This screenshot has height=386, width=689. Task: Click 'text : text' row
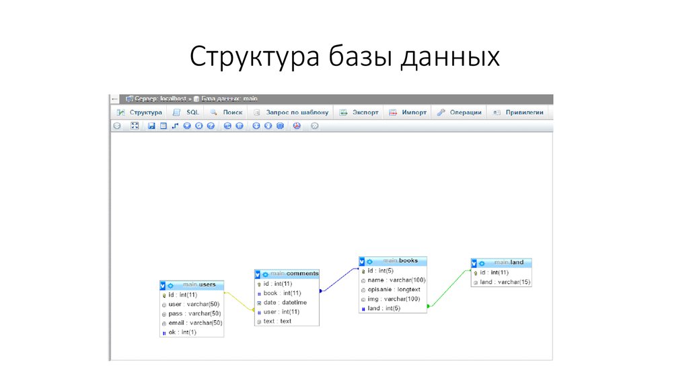(x=287, y=321)
